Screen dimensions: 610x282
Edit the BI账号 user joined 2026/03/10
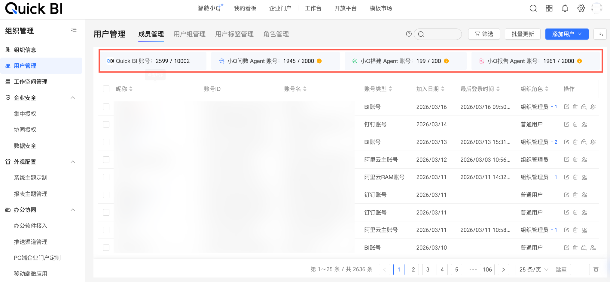click(x=566, y=248)
